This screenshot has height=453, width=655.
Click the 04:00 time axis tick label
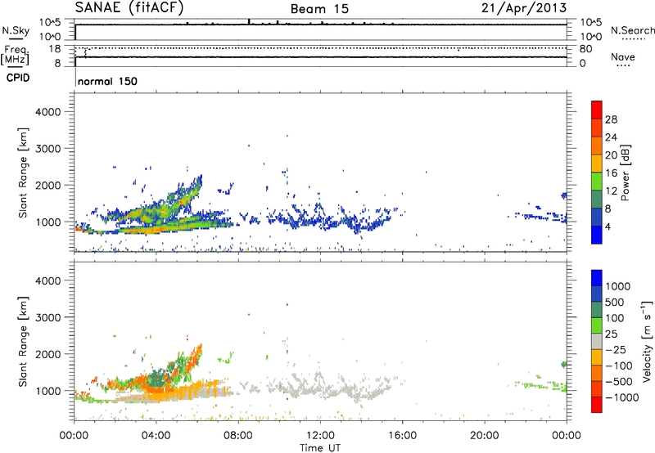click(156, 436)
